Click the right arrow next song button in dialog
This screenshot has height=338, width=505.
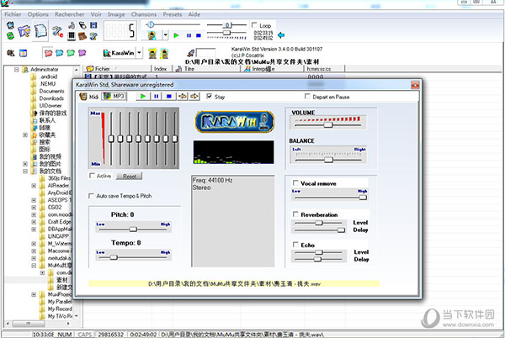[194, 96]
